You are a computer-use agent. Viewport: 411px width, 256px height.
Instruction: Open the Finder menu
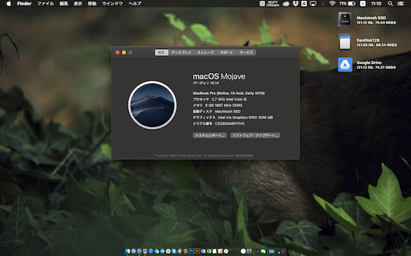[24, 3]
